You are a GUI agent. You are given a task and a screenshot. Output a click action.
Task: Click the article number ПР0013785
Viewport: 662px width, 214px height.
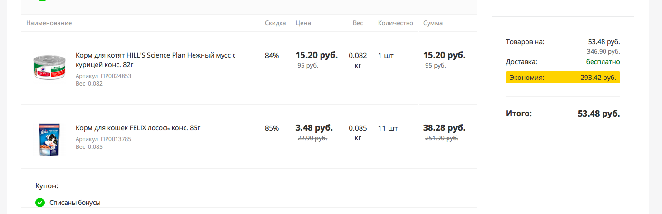tap(116, 139)
